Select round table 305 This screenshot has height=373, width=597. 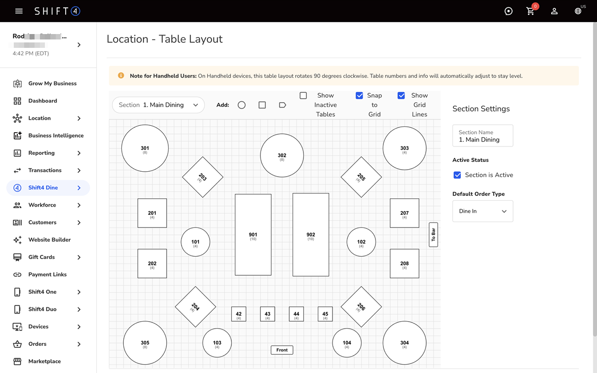[x=145, y=343]
